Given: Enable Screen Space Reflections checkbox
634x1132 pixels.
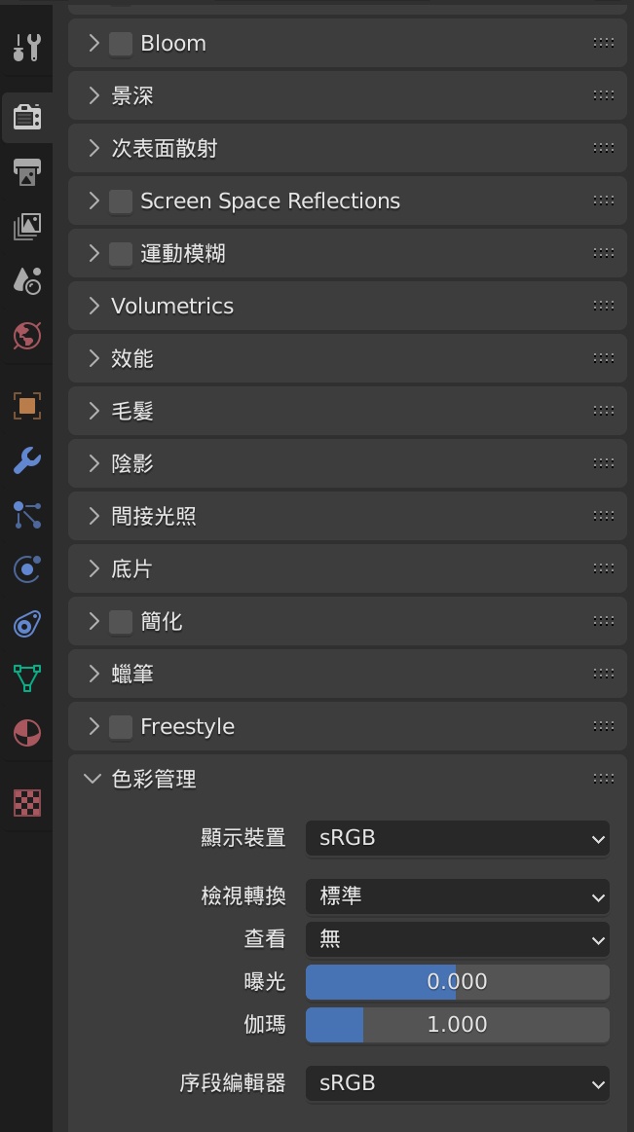Looking at the screenshot, I should 121,201.
